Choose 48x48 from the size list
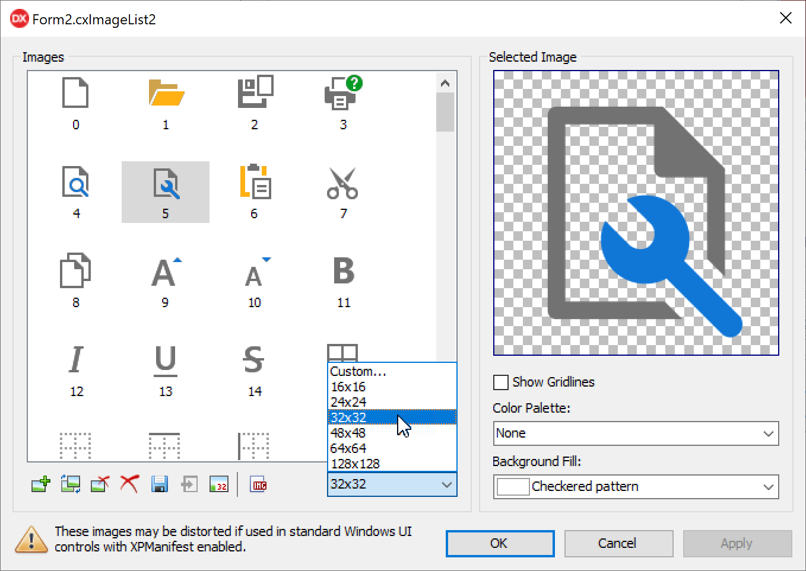This screenshot has height=571, width=806. 348,433
